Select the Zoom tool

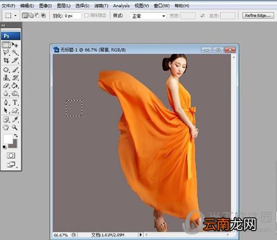click(15, 127)
